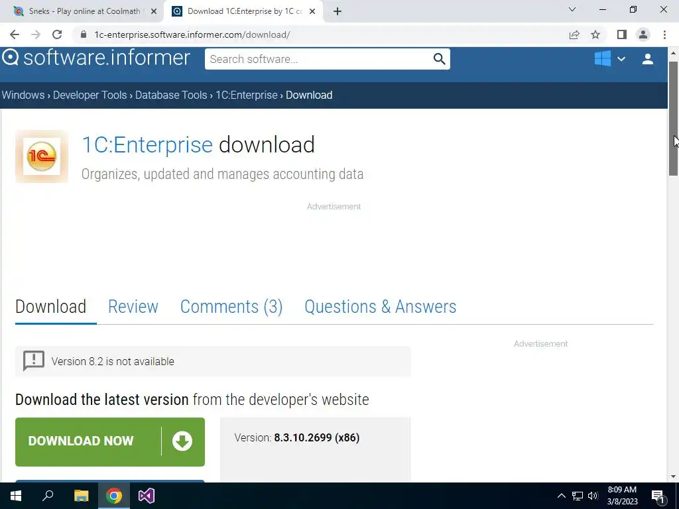The height and width of the screenshot is (509, 679).
Task: Open File Explorer from taskbar
Action: tap(81, 496)
